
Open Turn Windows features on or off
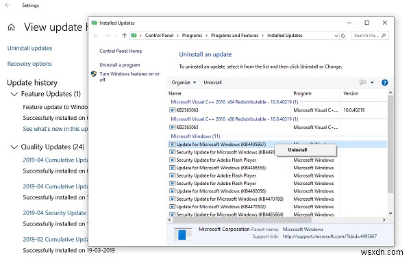click(129, 77)
